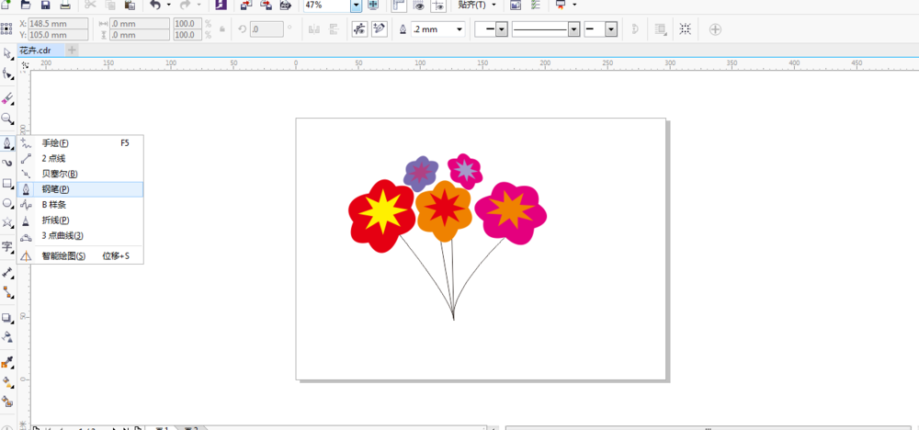
Task: Paste from clipboard using toolbar icon
Action: click(130, 5)
